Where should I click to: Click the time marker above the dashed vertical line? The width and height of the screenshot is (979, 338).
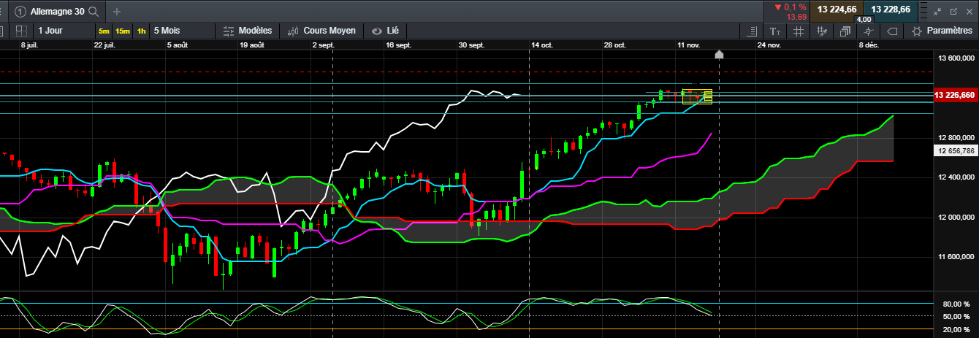point(719,54)
